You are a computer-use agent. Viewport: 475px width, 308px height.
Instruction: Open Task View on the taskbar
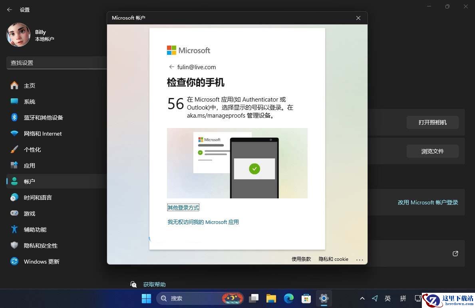point(254,298)
